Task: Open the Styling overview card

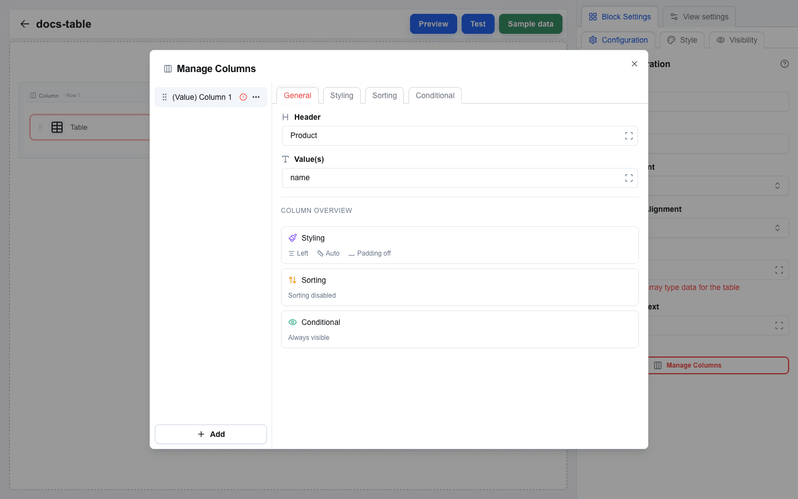Action: tap(459, 245)
